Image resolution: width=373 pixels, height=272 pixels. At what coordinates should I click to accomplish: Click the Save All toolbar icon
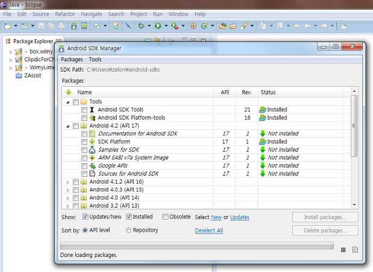(51, 26)
